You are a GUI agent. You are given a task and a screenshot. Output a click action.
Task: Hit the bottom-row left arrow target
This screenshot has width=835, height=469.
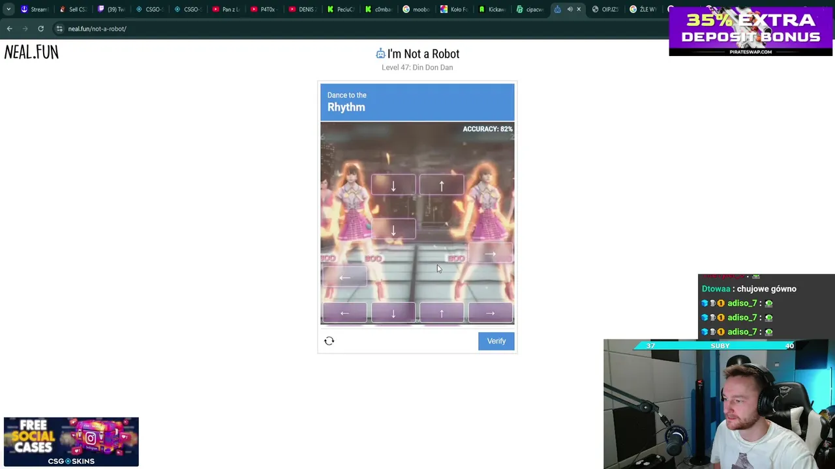point(344,313)
